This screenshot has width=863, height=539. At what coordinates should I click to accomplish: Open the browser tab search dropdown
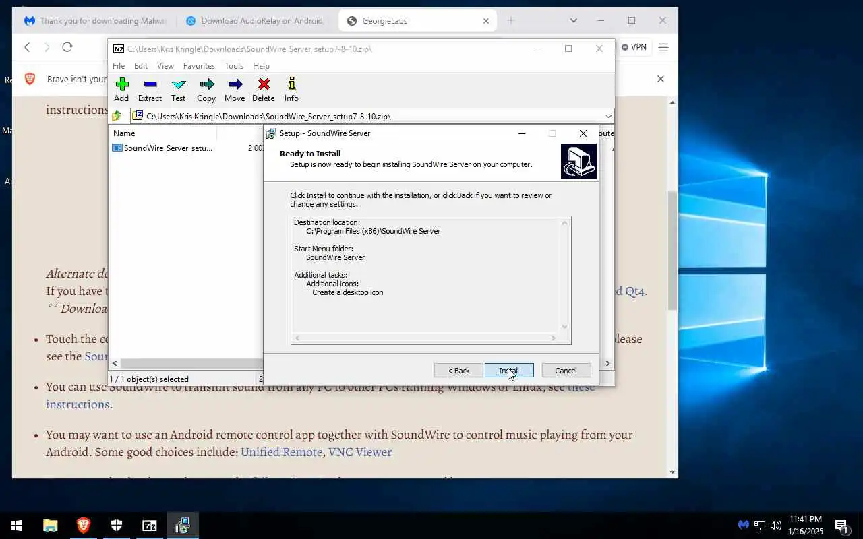click(x=574, y=21)
